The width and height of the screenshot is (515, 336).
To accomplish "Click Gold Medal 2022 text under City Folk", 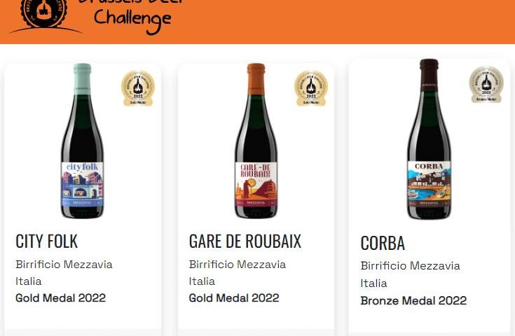I will click(x=61, y=298).
